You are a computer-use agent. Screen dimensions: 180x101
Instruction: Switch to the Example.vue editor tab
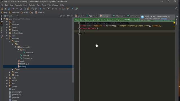[x=133, y=16]
